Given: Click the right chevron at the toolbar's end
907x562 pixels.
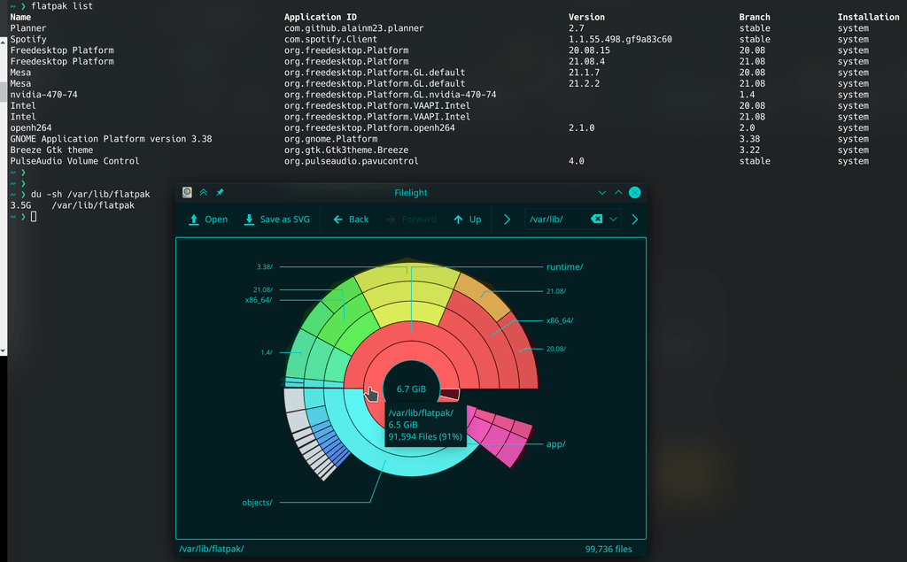Looking at the screenshot, I should [x=635, y=219].
